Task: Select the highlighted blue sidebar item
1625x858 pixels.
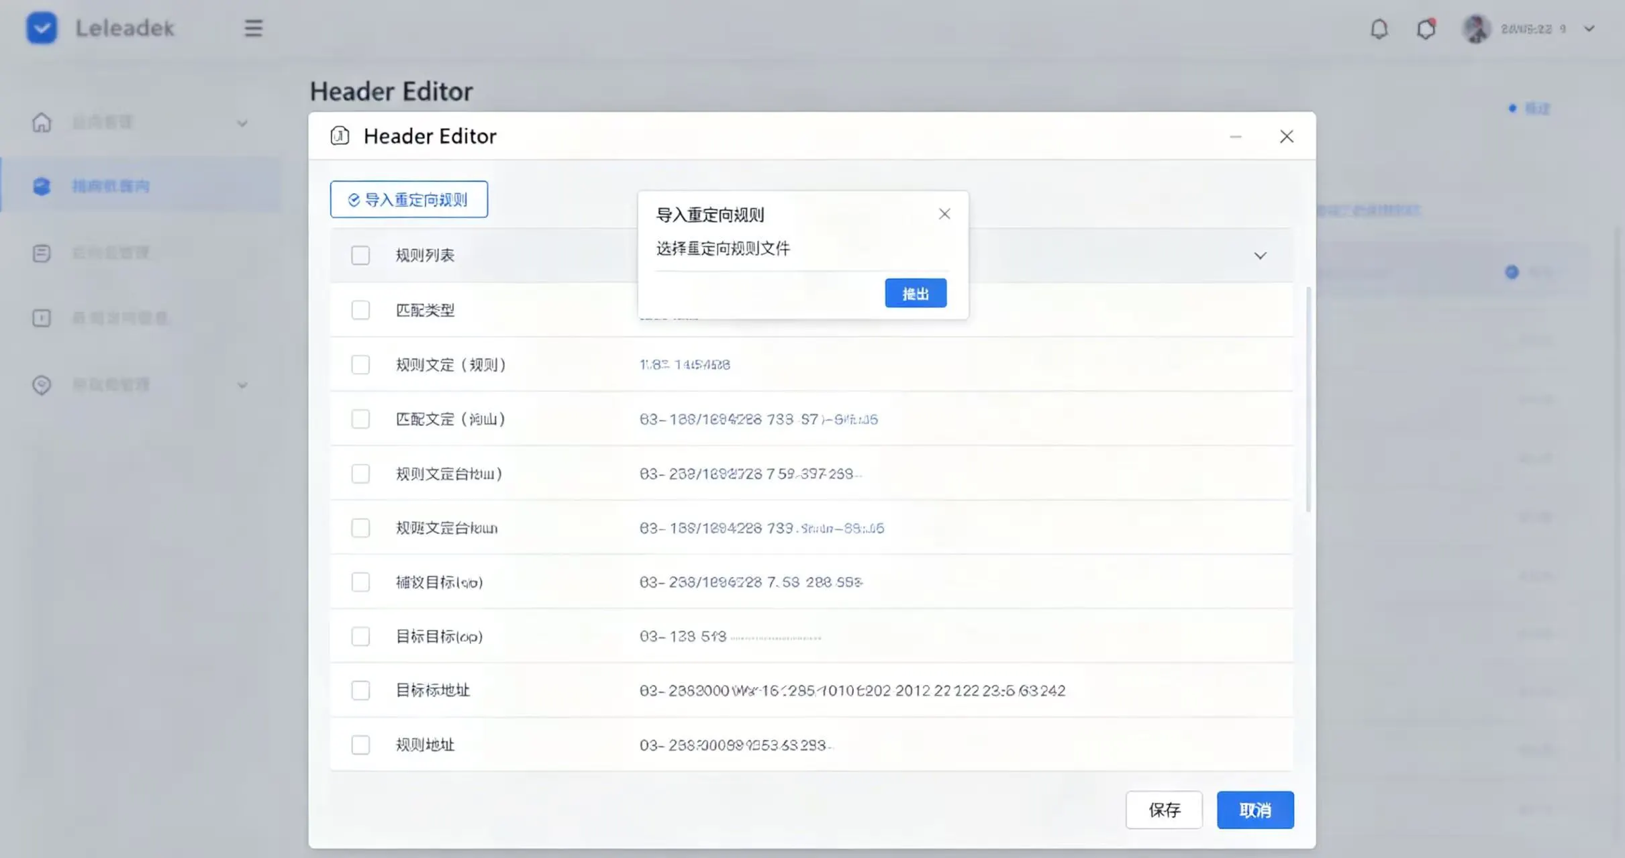Action: 141,186
